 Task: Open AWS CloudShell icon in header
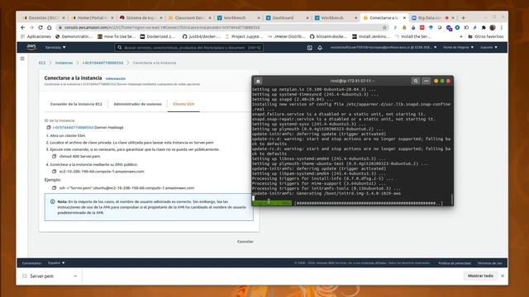tap(309, 48)
